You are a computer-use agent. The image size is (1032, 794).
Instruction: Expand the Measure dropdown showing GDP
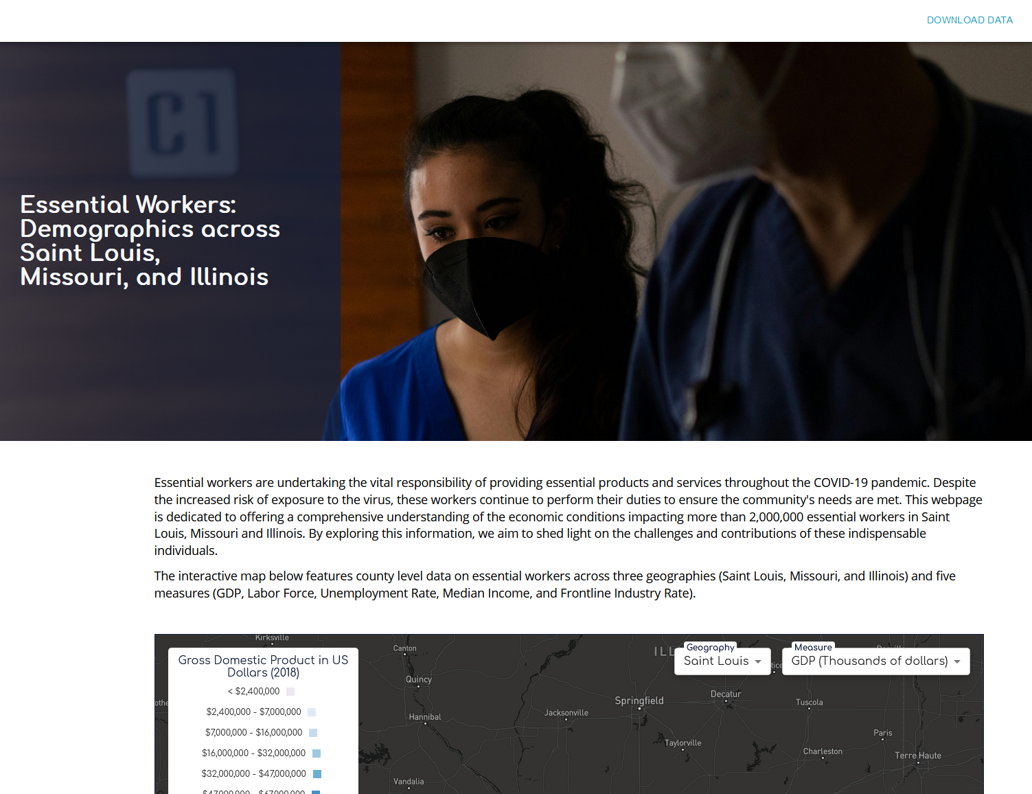coord(875,661)
